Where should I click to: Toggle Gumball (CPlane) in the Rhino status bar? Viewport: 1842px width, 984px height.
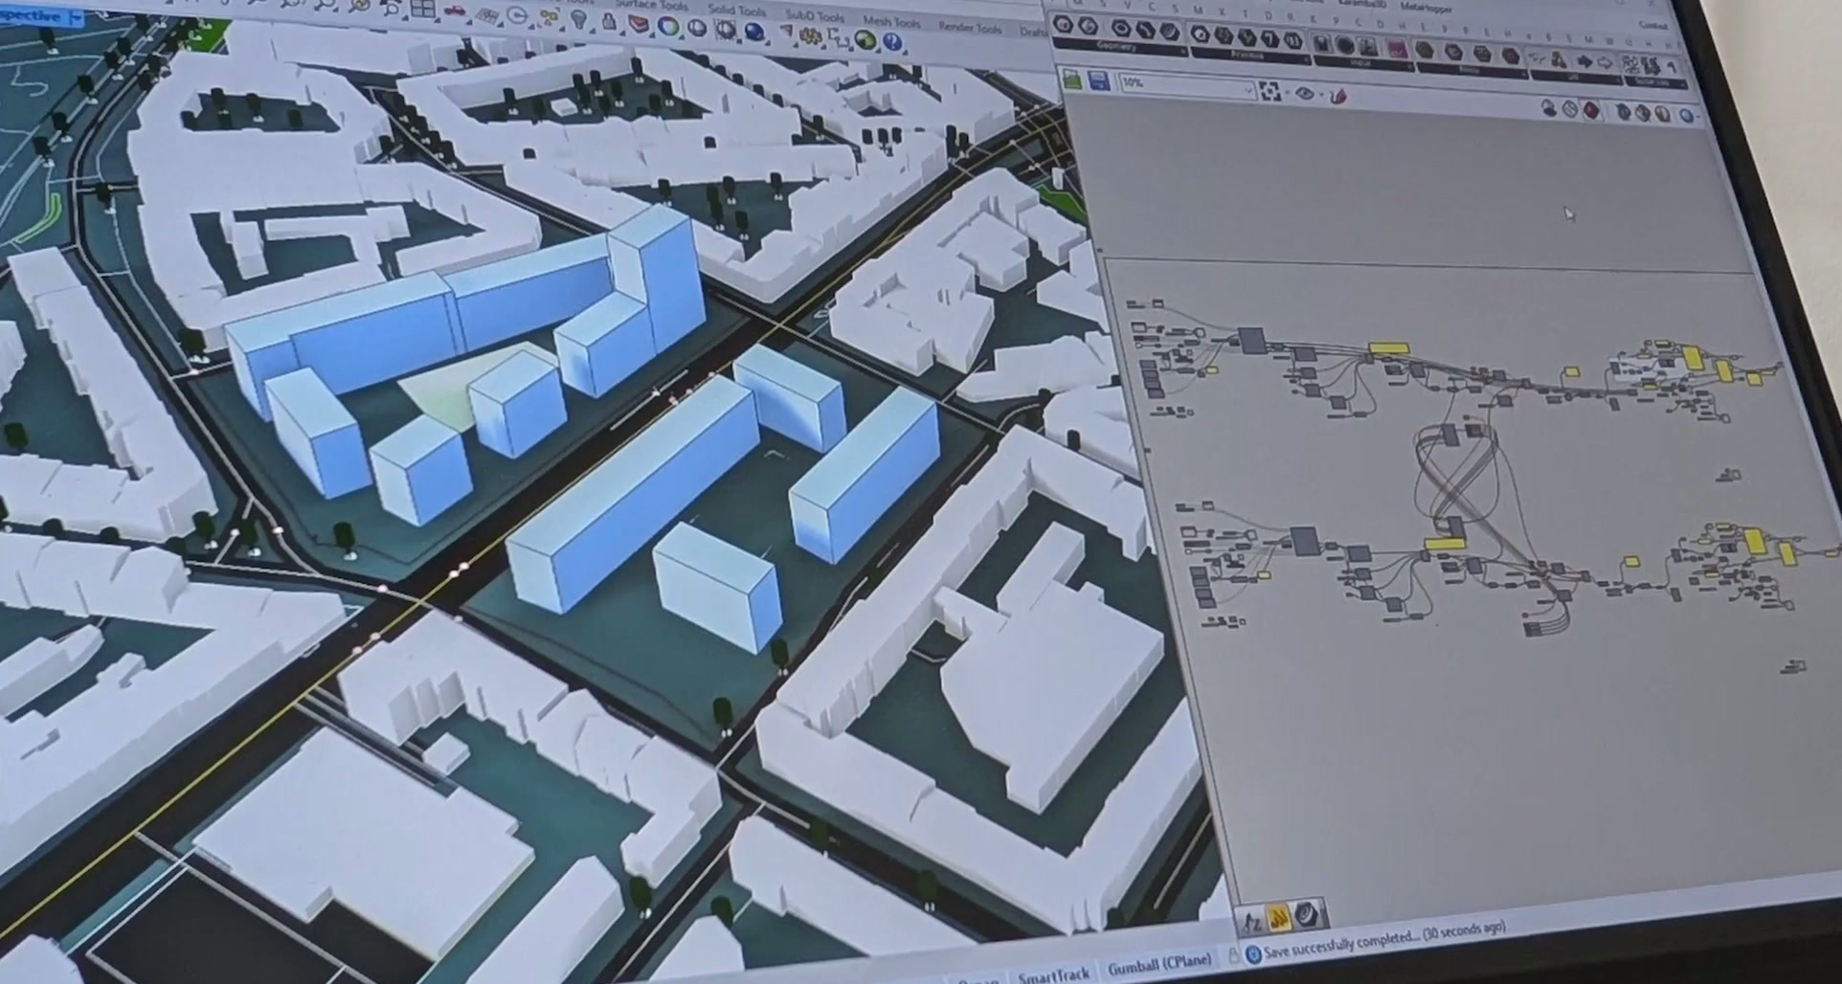1159,964
